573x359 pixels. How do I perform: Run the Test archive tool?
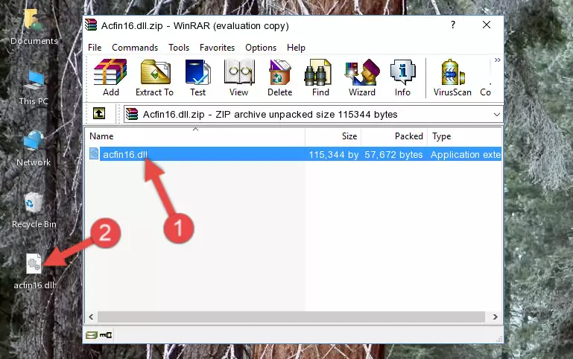[x=197, y=77]
